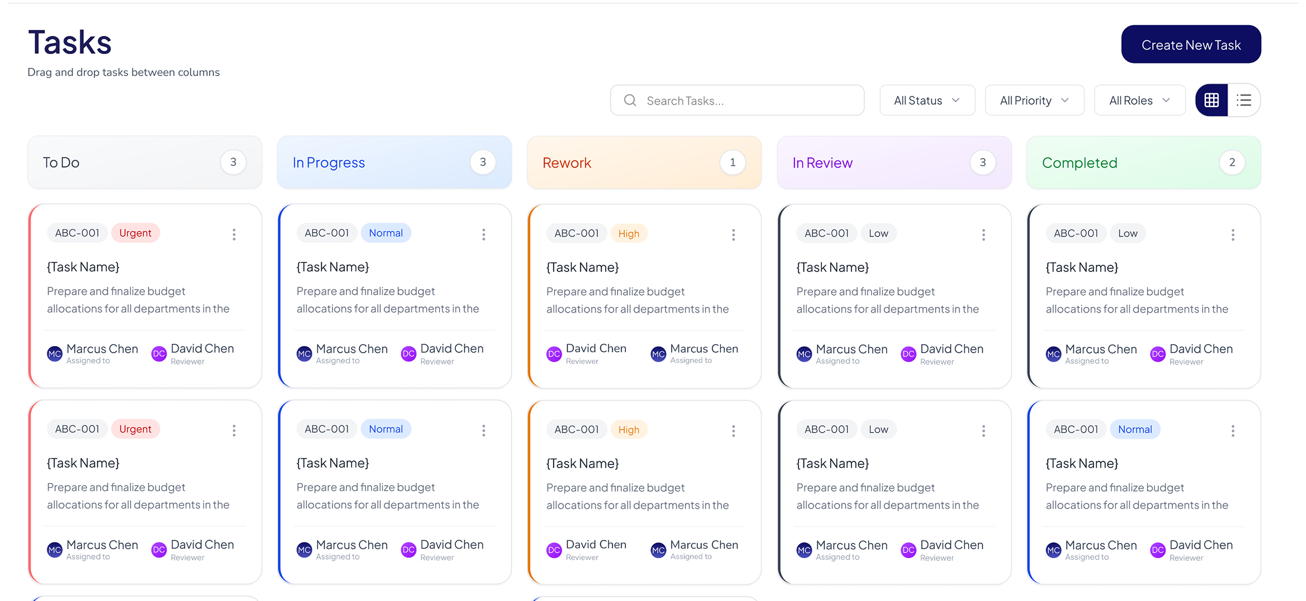Image resolution: width=1306 pixels, height=601 pixels.
Task: Click Marcus Chen's avatar on the To Do card
Action: click(x=54, y=354)
